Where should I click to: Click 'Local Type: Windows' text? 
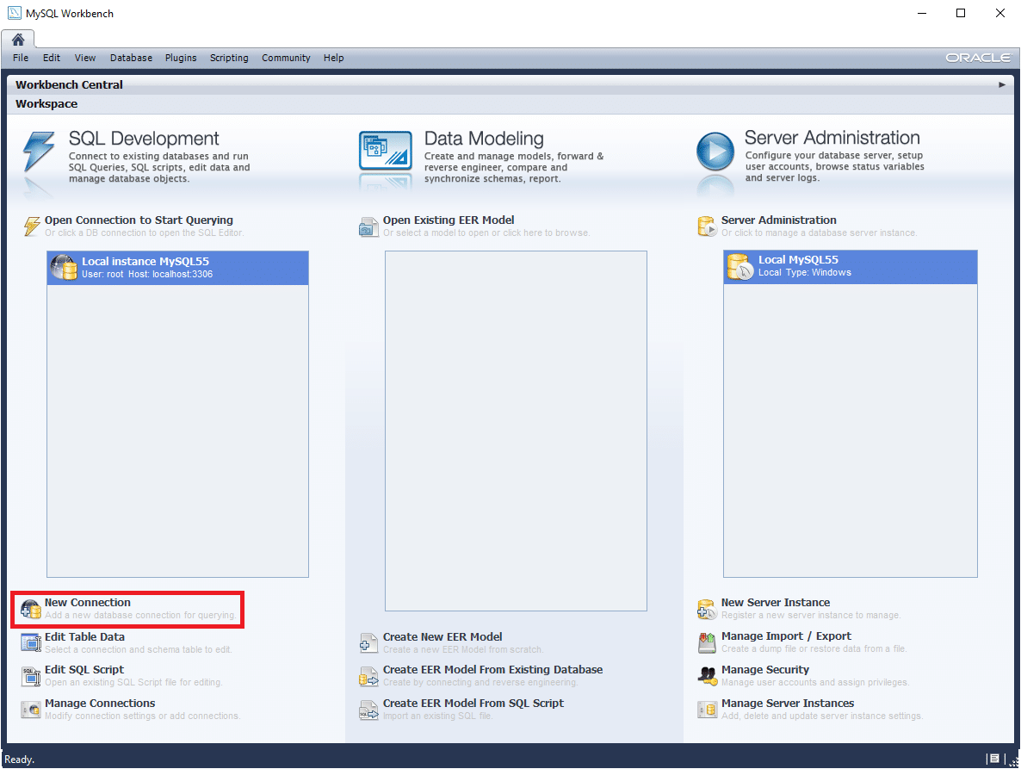click(804, 272)
